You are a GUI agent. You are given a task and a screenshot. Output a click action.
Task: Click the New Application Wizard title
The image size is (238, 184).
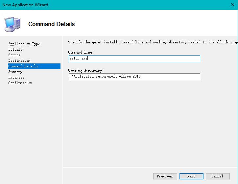tap(25, 5)
